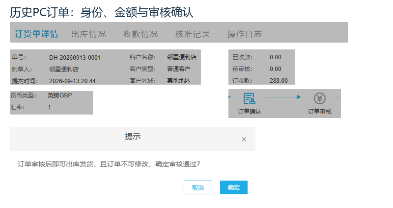Click 取消 to cancel the audit
The height and width of the screenshot is (208, 393).
pos(198,187)
